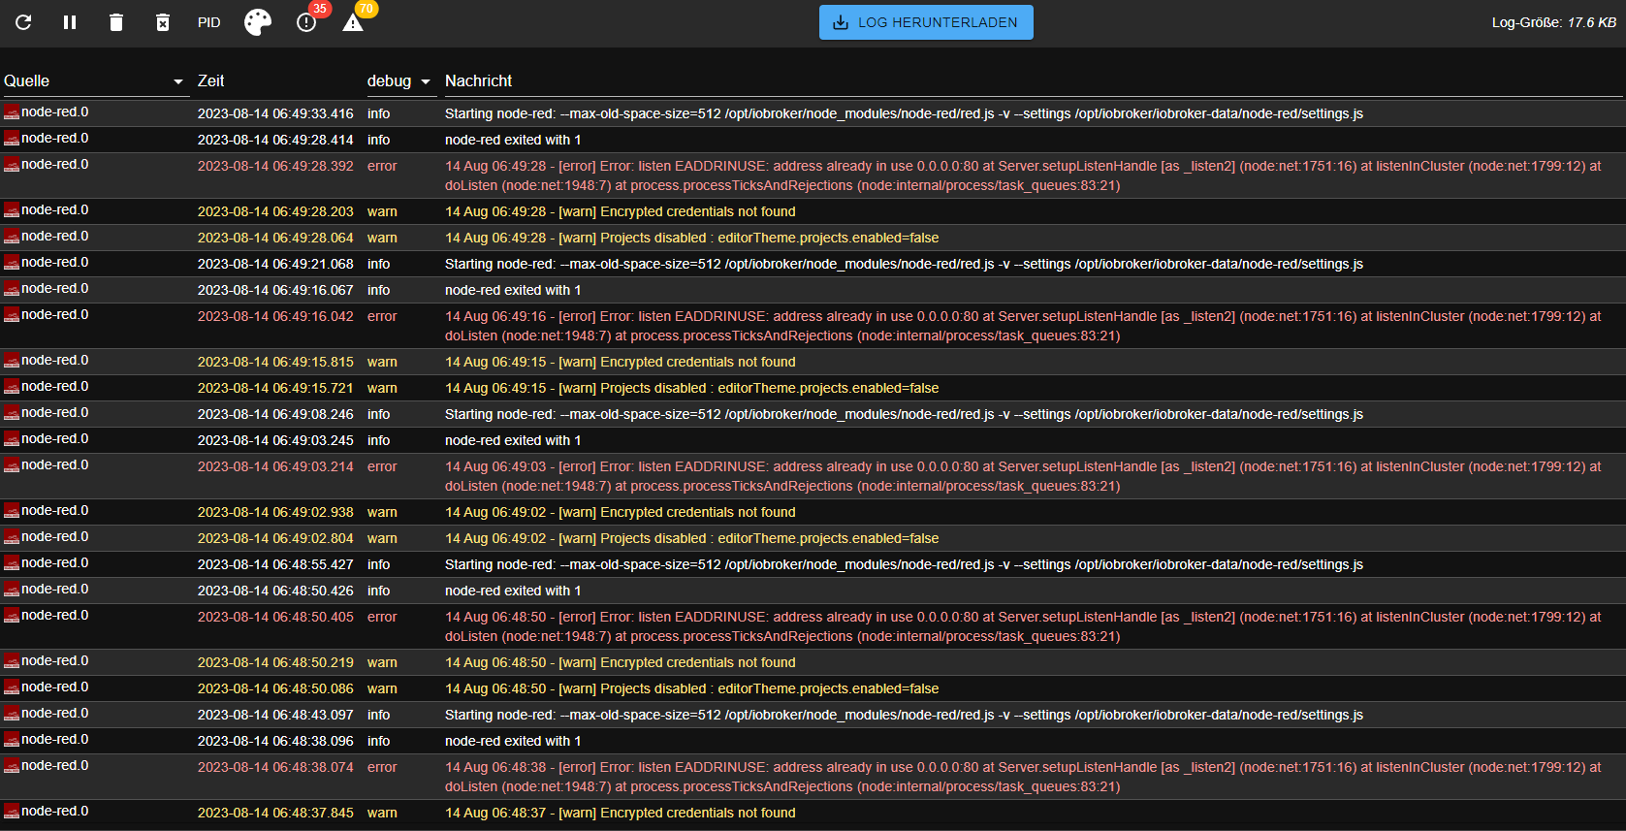Select node-red.0 icon in 06:49:15.721 row
This screenshot has width=1626, height=831.
(12, 387)
